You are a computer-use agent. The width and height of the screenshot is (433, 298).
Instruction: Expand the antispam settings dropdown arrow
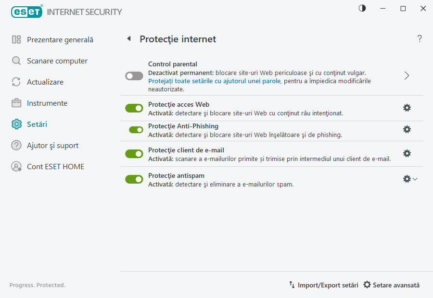pyautogui.click(x=415, y=178)
